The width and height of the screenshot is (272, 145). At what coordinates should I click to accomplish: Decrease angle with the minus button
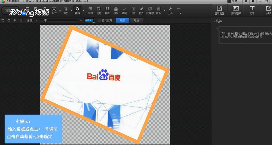click(x=37, y=21)
